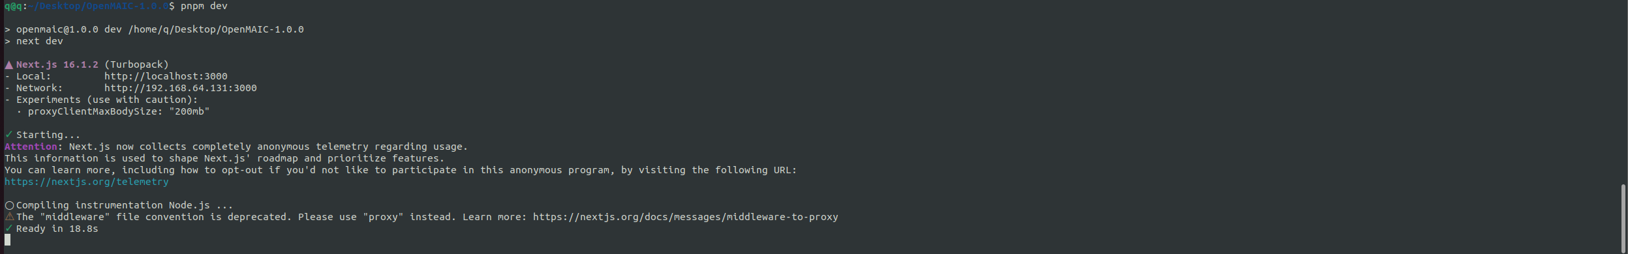Click the q@q shell prompt username

(13, 6)
